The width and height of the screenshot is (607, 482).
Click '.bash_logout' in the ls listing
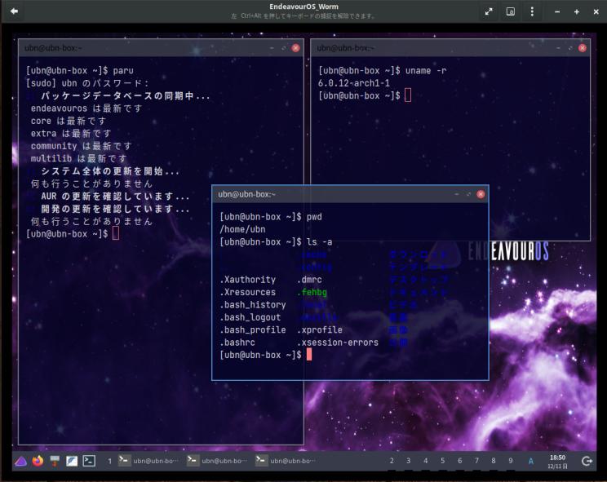[x=250, y=317]
